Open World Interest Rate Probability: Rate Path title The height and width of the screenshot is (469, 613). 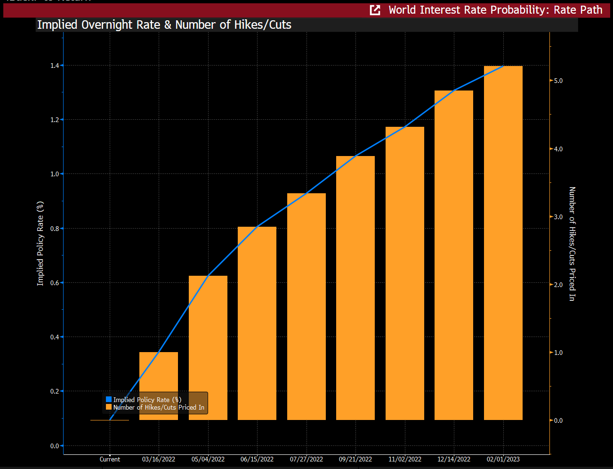pyautogui.click(x=495, y=10)
